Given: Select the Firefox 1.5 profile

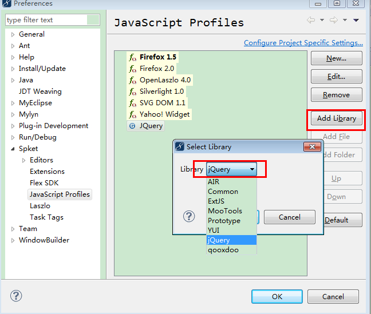Looking at the screenshot, I should (153, 57).
